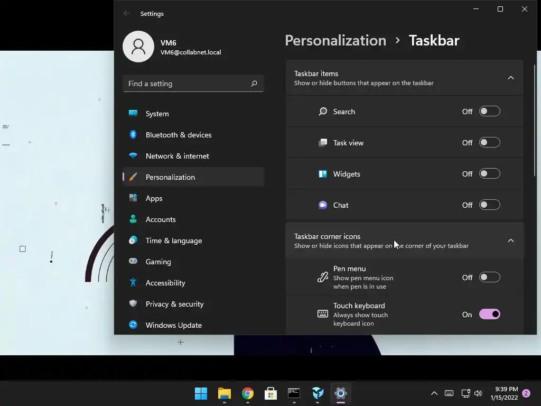
Task: Click the Pen menu icon
Action: coord(323,277)
